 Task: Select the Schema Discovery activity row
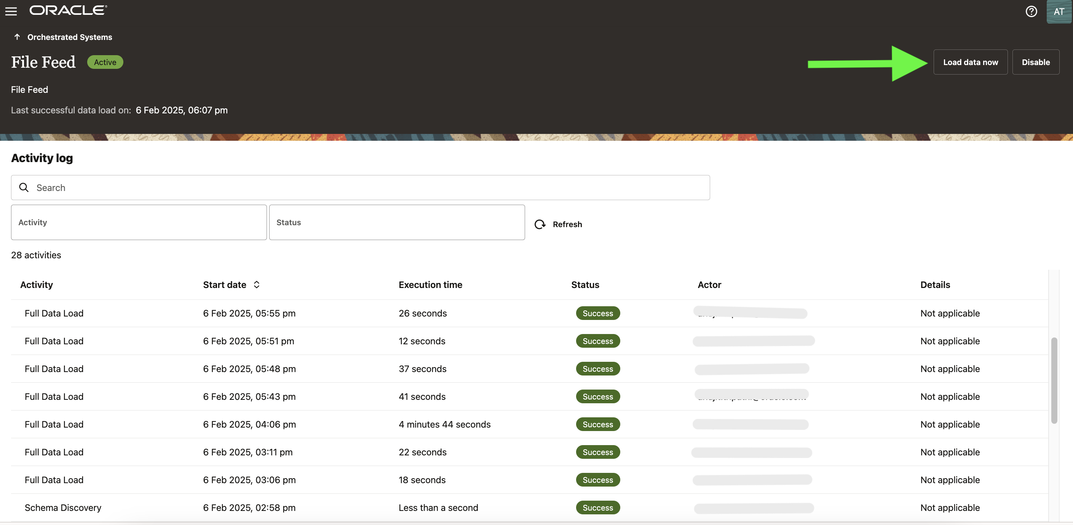coord(63,508)
